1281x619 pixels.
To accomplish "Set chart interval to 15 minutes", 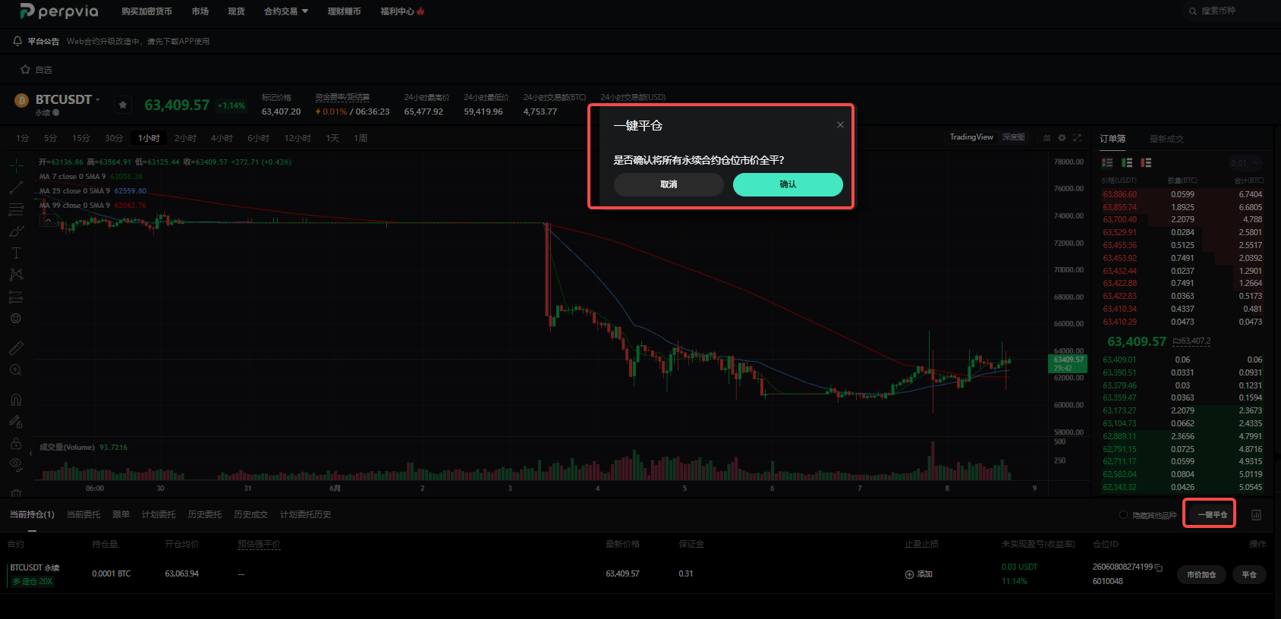I will click(x=80, y=138).
